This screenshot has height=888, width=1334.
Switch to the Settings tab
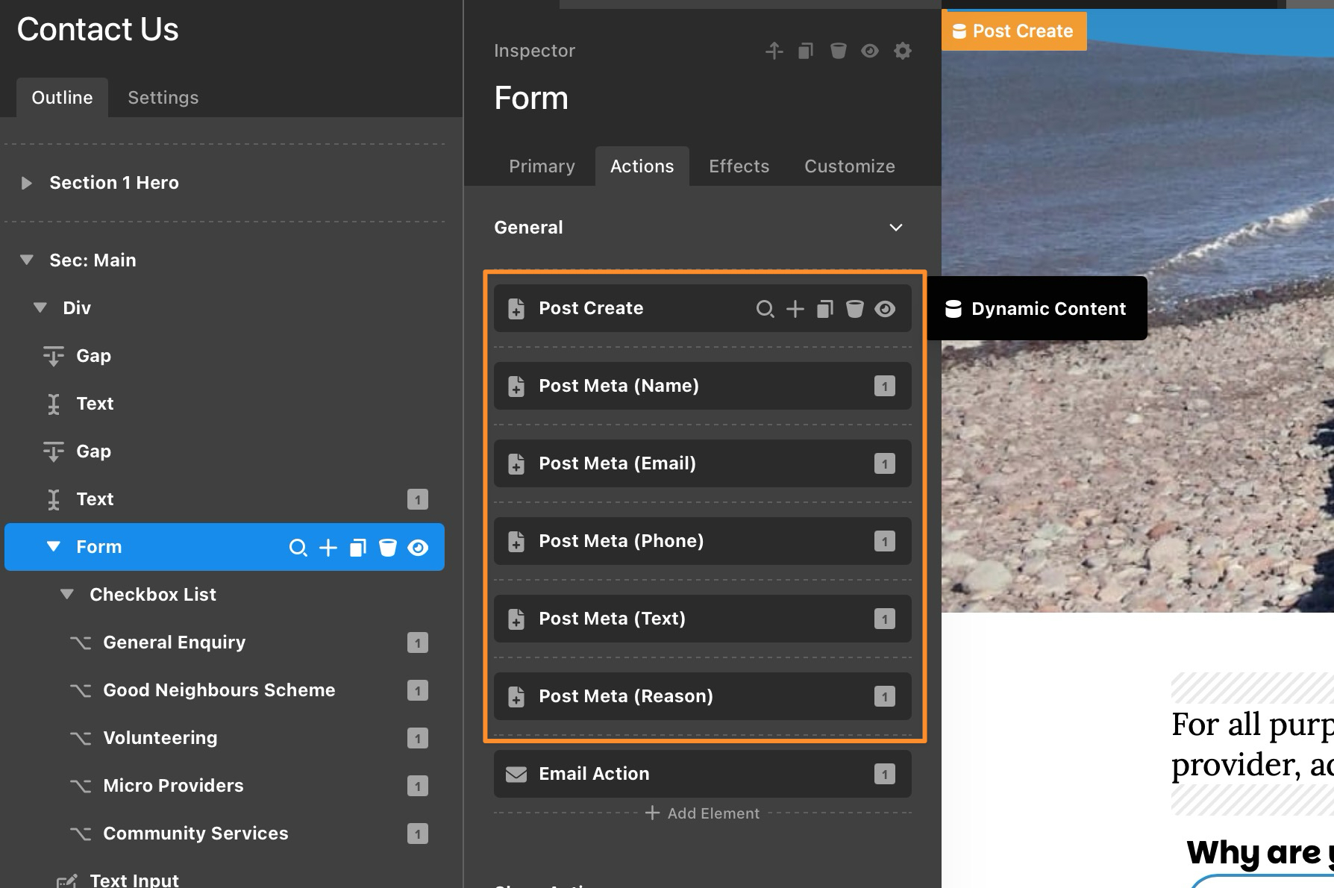163,98
